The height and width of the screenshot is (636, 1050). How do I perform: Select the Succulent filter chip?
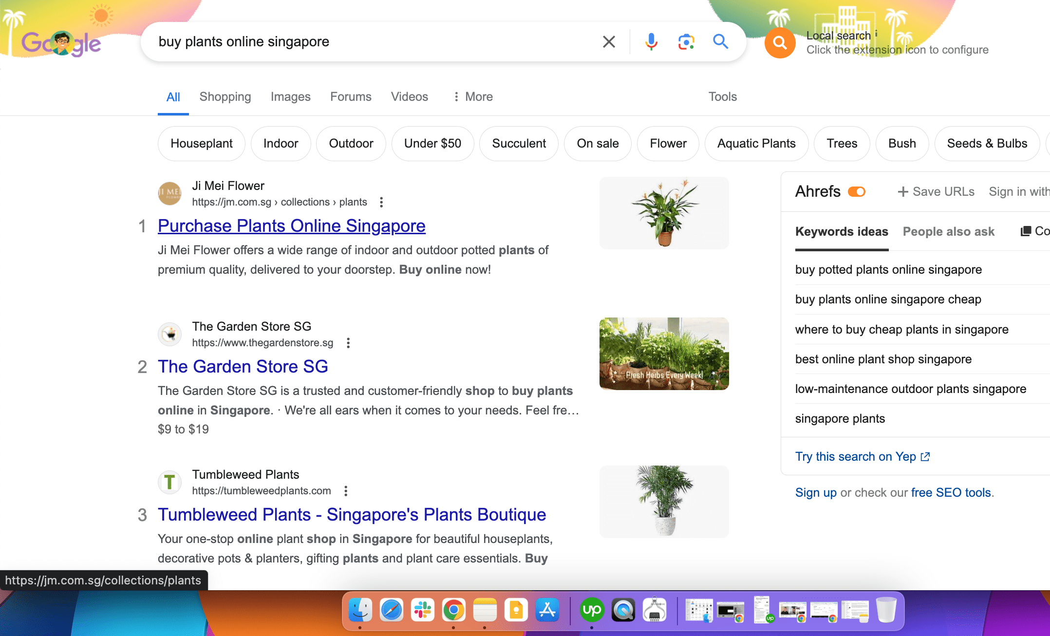pos(519,143)
